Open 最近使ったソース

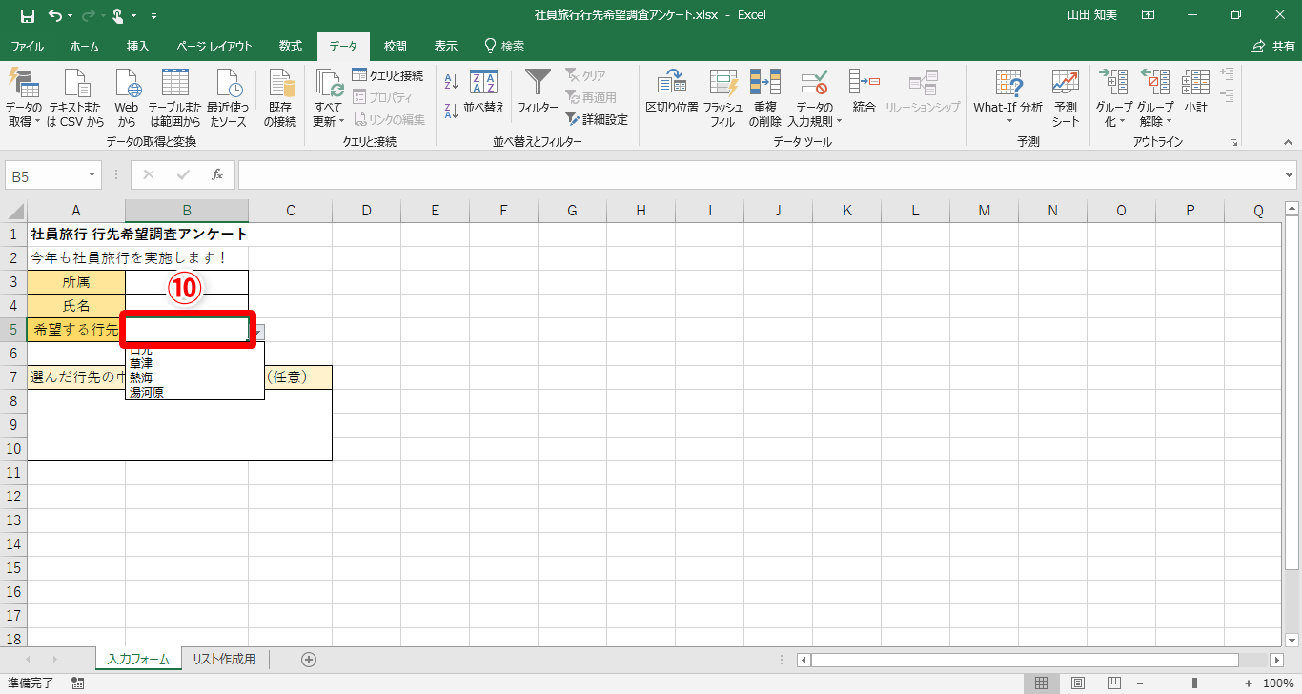pyautogui.click(x=228, y=98)
